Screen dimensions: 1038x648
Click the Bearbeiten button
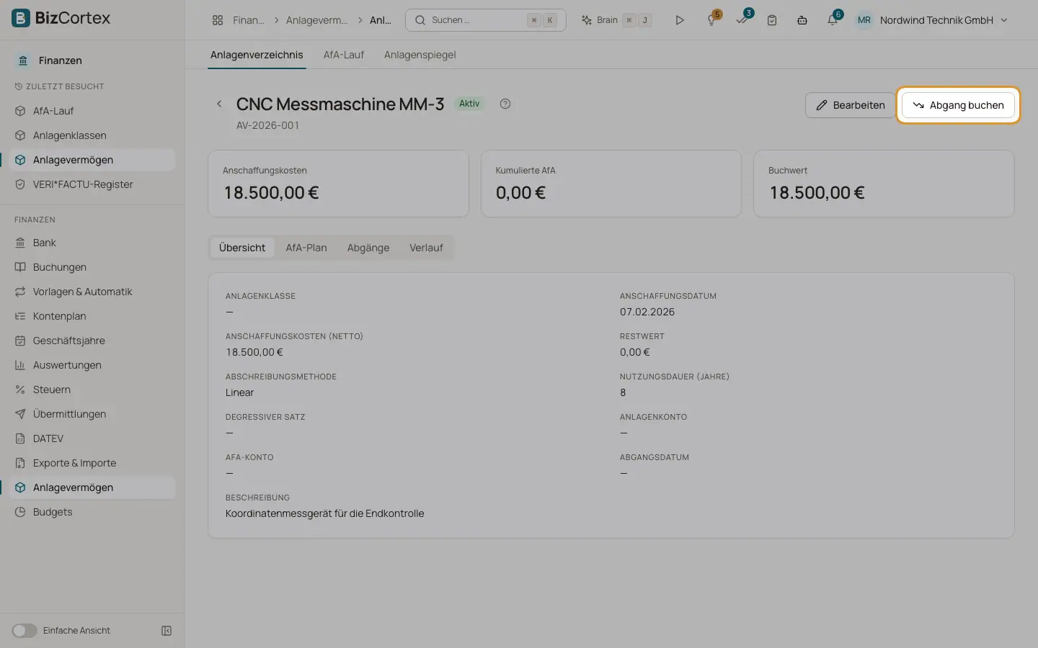coord(850,105)
